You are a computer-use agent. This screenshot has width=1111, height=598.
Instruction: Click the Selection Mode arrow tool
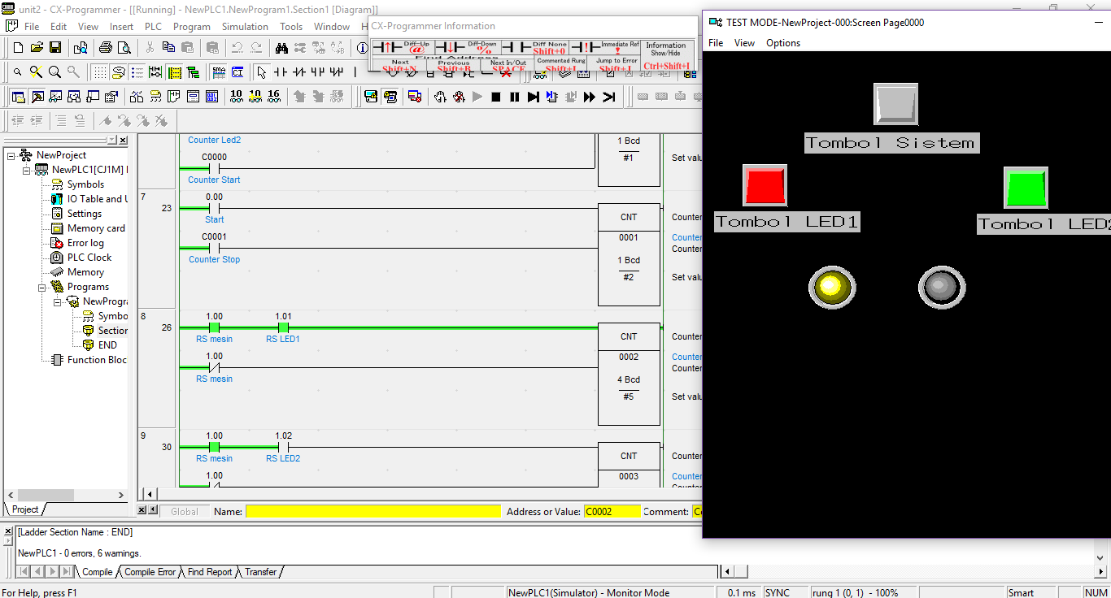261,72
